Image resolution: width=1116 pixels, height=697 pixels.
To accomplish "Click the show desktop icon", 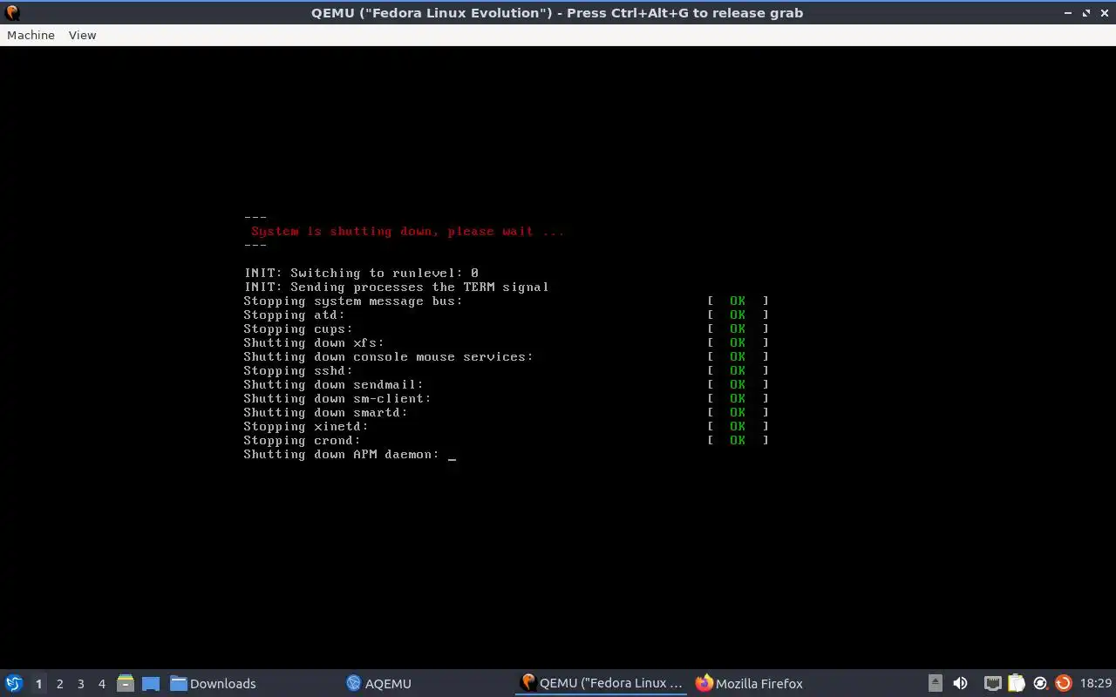I will (150, 683).
